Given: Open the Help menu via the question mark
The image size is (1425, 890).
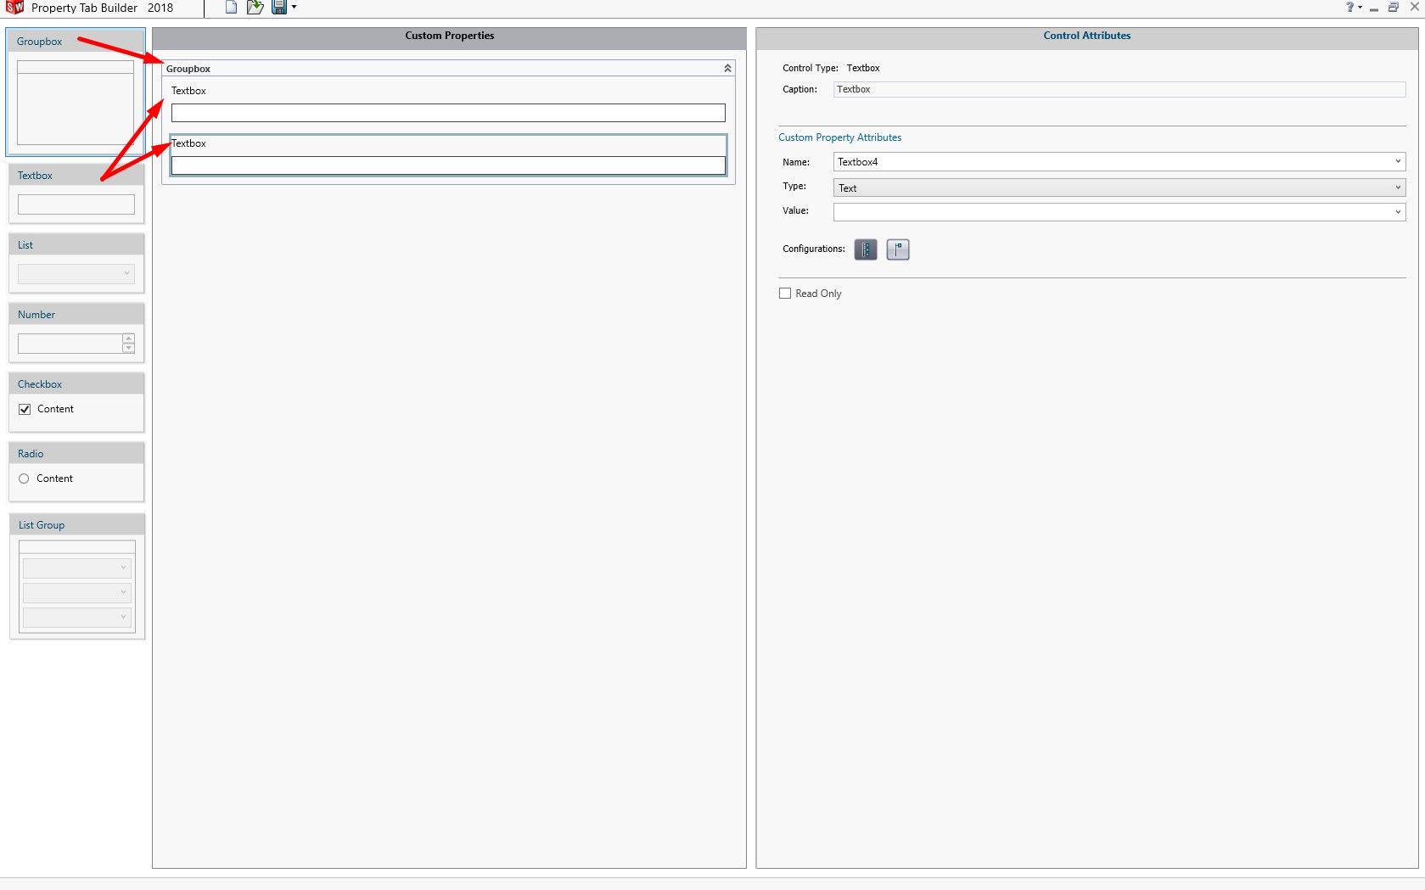Looking at the screenshot, I should (x=1349, y=7).
